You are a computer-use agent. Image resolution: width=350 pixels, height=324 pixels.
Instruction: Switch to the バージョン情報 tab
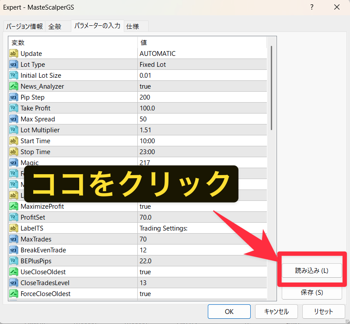24,26
